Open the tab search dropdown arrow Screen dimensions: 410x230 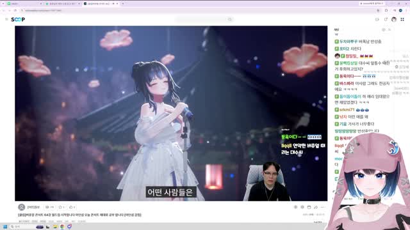click(x=3, y=4)
